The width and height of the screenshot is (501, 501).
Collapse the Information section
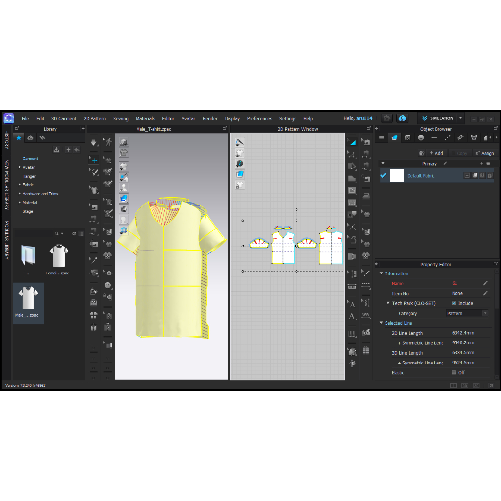click(381, 273)
